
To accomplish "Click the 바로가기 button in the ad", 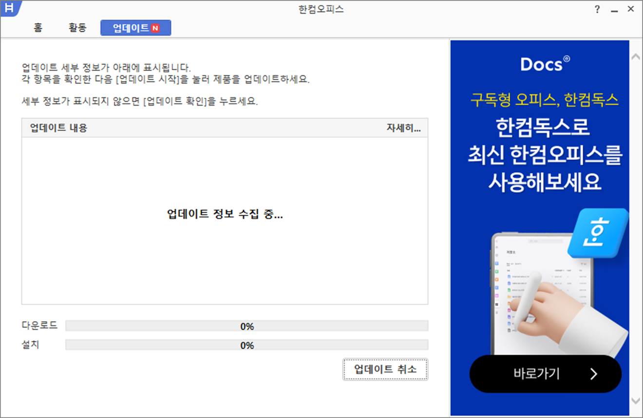I will point(545,374).
